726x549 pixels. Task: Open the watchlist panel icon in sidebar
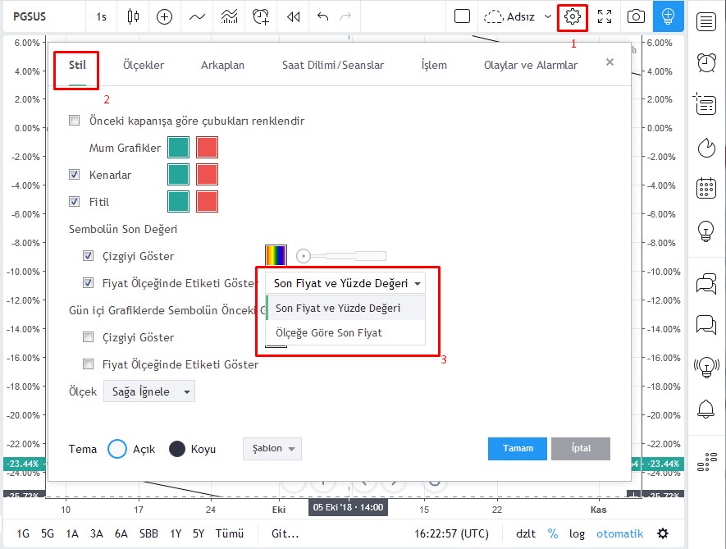point(706,22)
